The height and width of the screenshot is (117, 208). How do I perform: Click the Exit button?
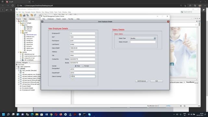(x=157, y=81)
